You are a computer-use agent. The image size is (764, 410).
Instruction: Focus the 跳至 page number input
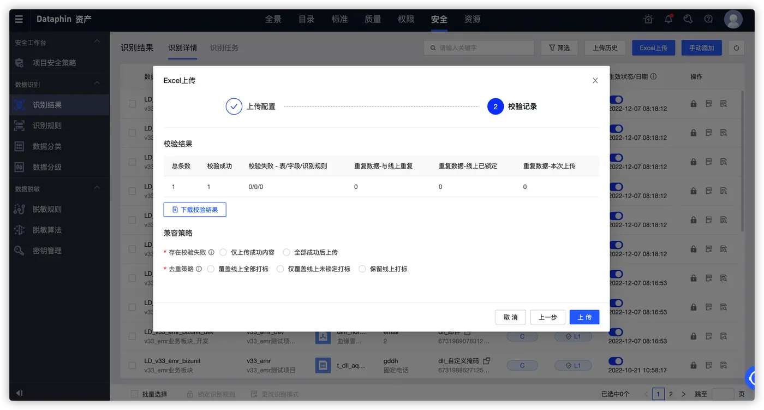point(723,394)
